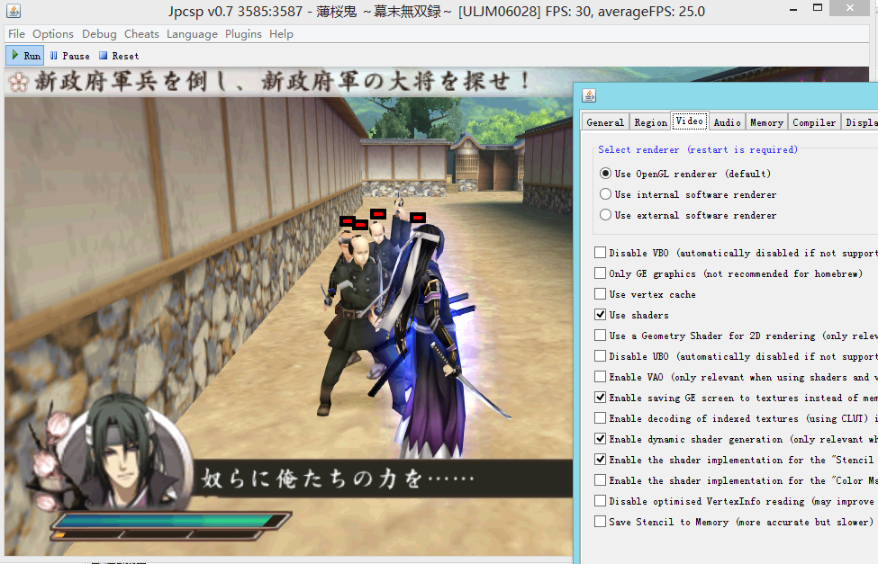Image resolution: width=878 pixels, height=564 pixels.
Task: Click the Japanese dialogue text box
Action: [381, 479]
